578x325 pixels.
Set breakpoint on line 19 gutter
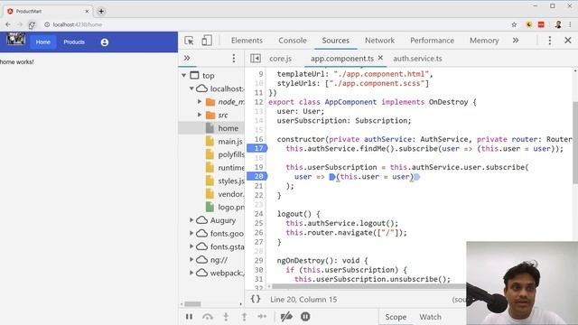pos(258,167)
